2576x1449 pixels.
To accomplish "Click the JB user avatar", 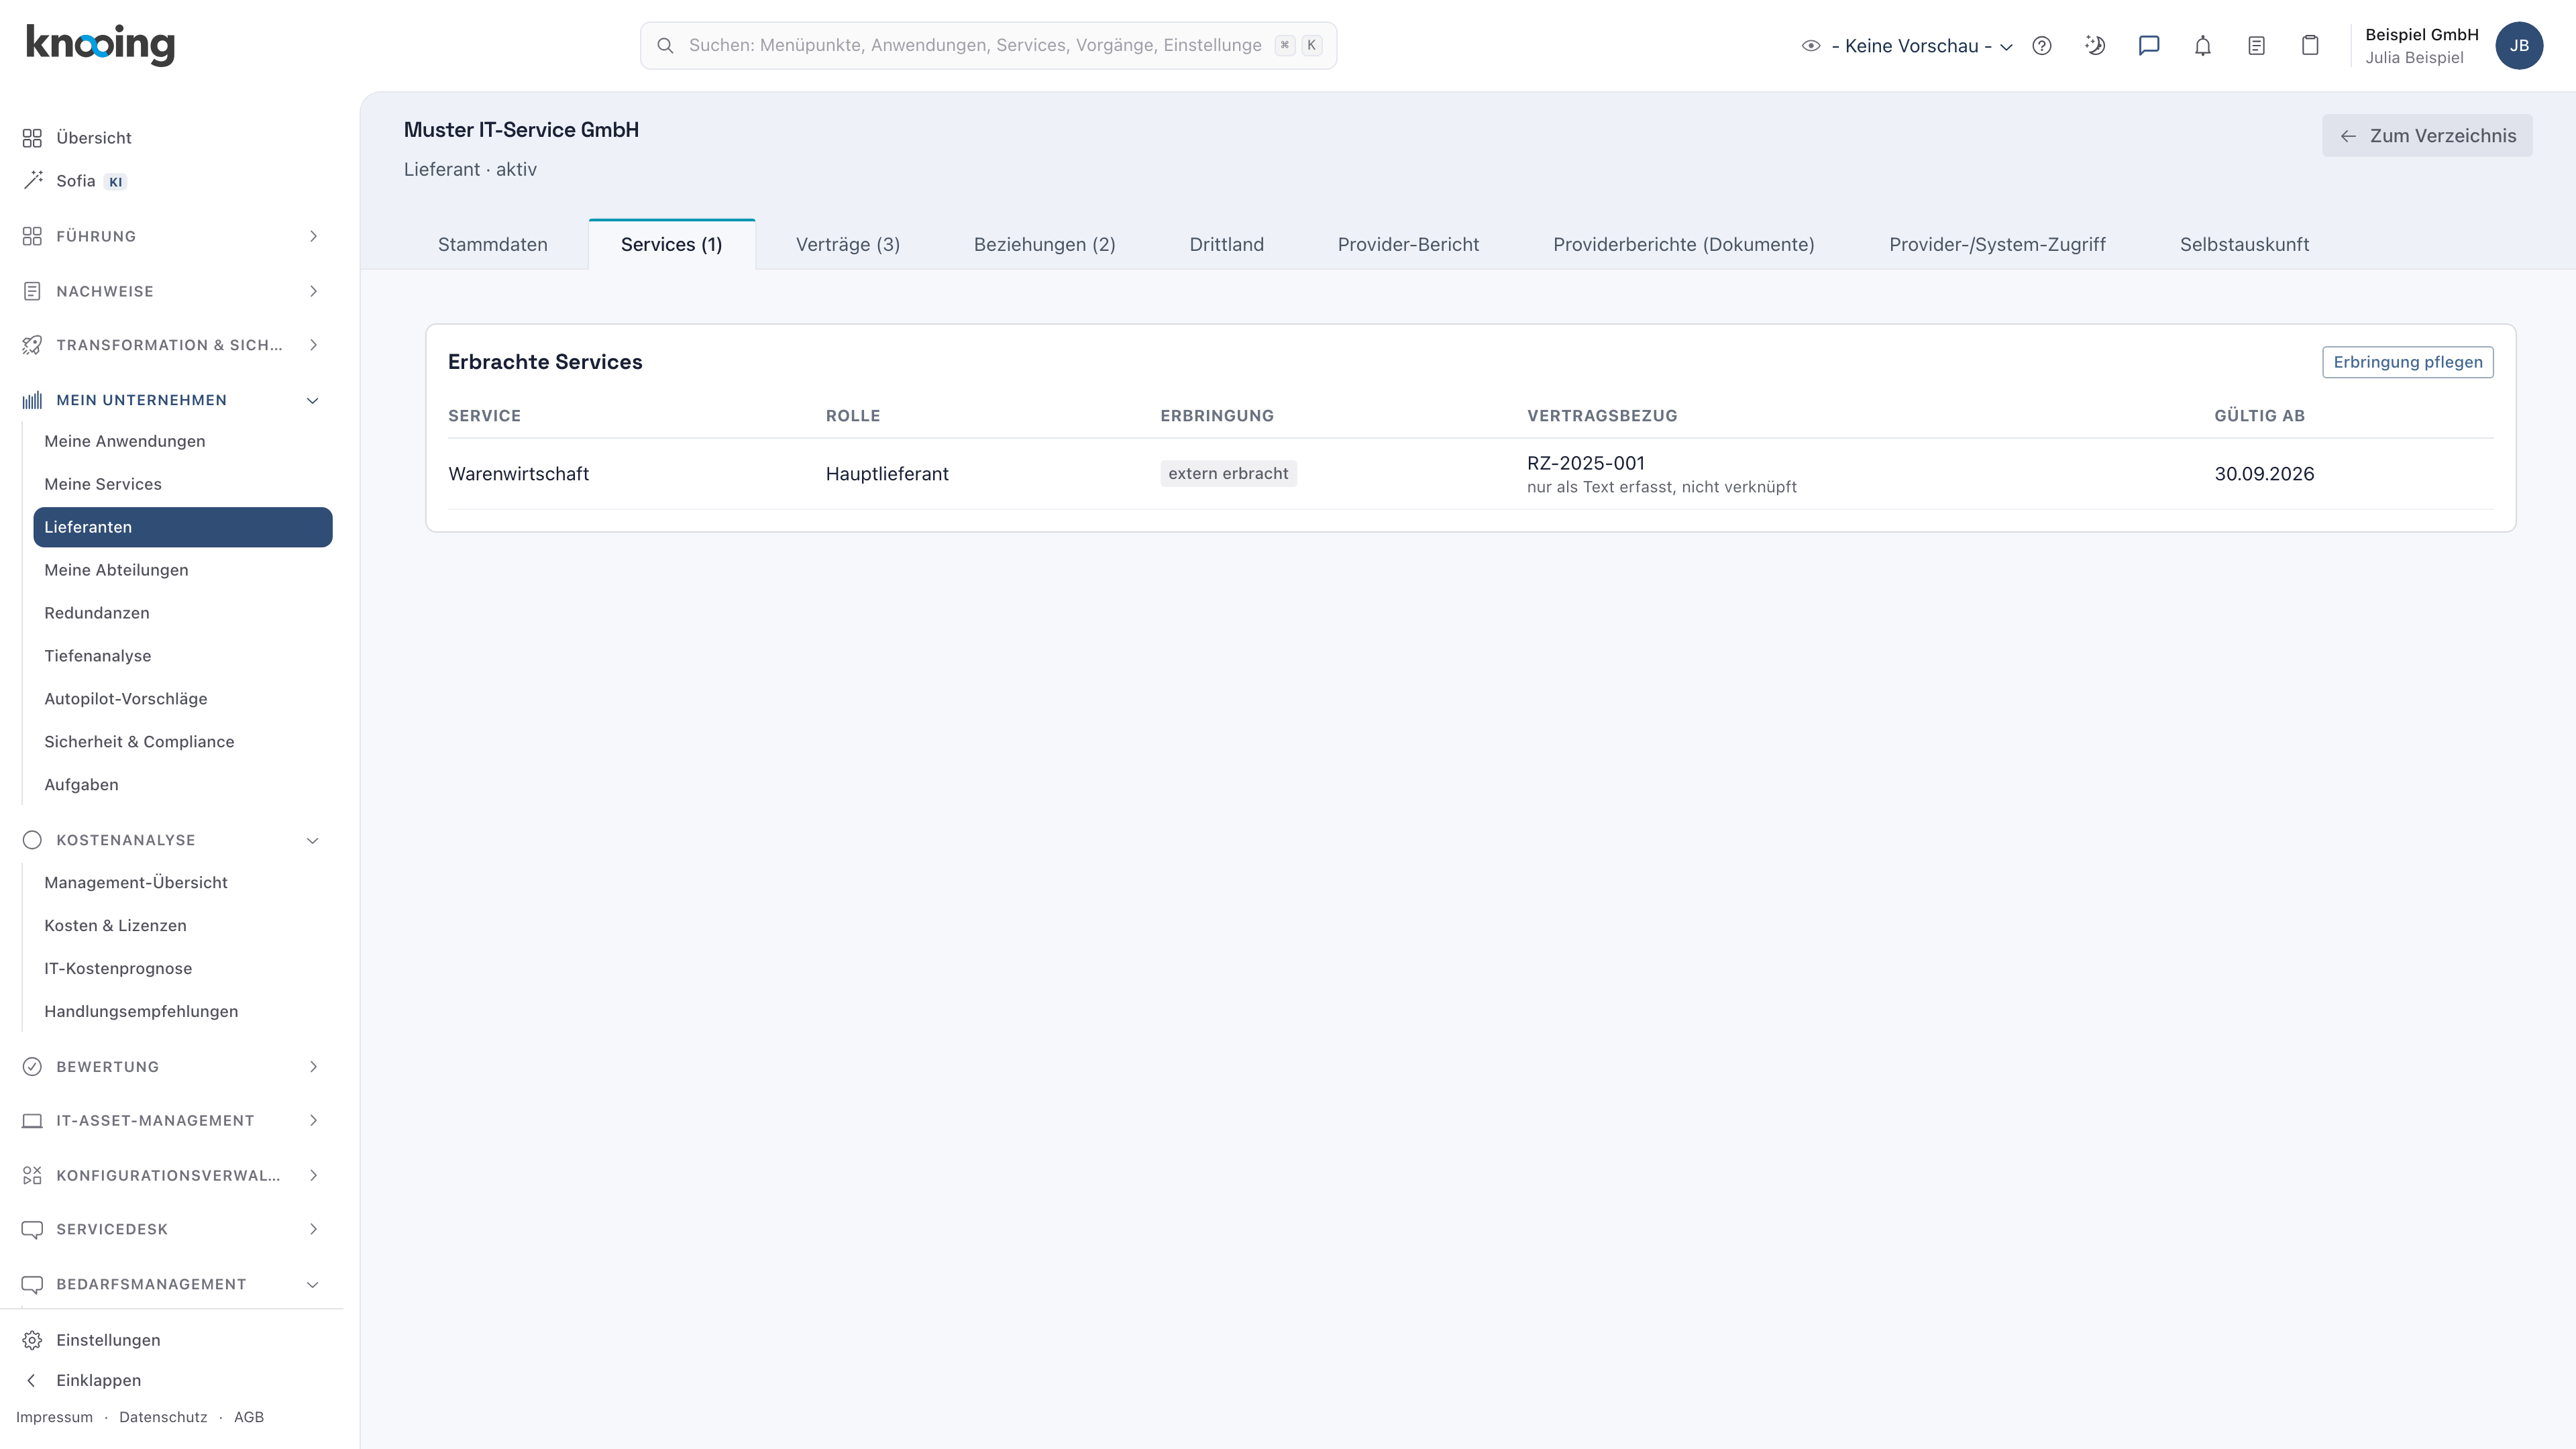I will (x=2519, y=46).
